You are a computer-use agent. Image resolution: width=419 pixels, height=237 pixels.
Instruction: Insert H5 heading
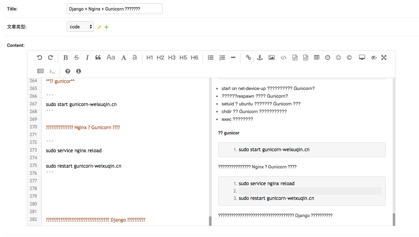tap(183, 58)
